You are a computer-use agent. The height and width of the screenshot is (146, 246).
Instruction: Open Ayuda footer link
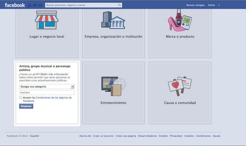217,136
